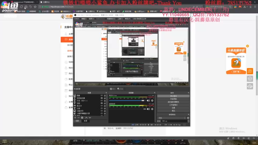Open browser downloads icon
Image resolution: width=258 pixels, height=145 pixels.
[x=251, y=7]
